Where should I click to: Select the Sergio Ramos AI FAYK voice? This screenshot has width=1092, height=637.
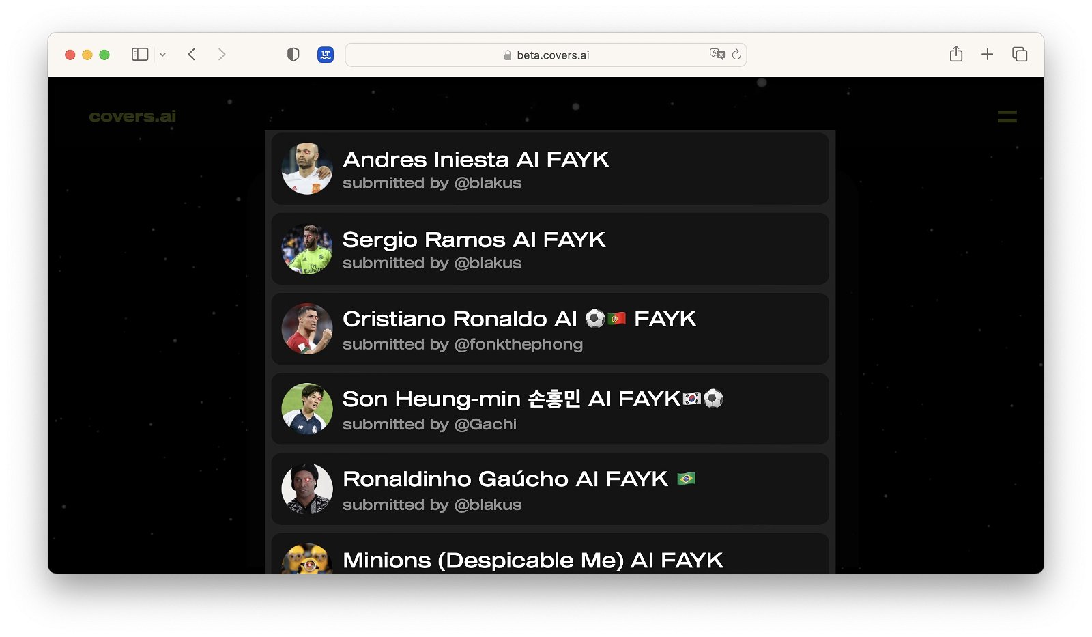pyautogui.click(x=550, y=249)
